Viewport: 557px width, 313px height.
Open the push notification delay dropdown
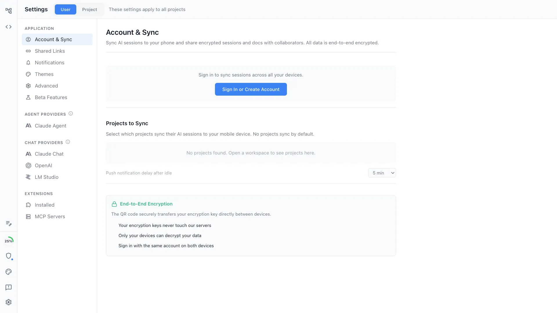(382, 173)
